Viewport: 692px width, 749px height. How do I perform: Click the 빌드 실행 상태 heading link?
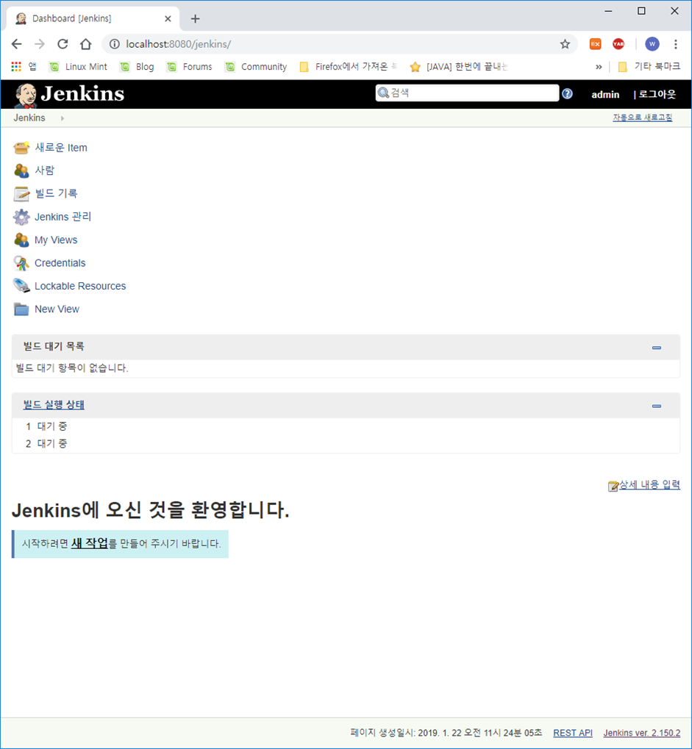(54, 405)
